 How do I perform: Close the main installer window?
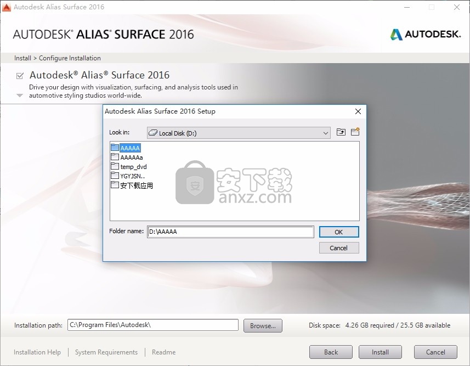456,7
